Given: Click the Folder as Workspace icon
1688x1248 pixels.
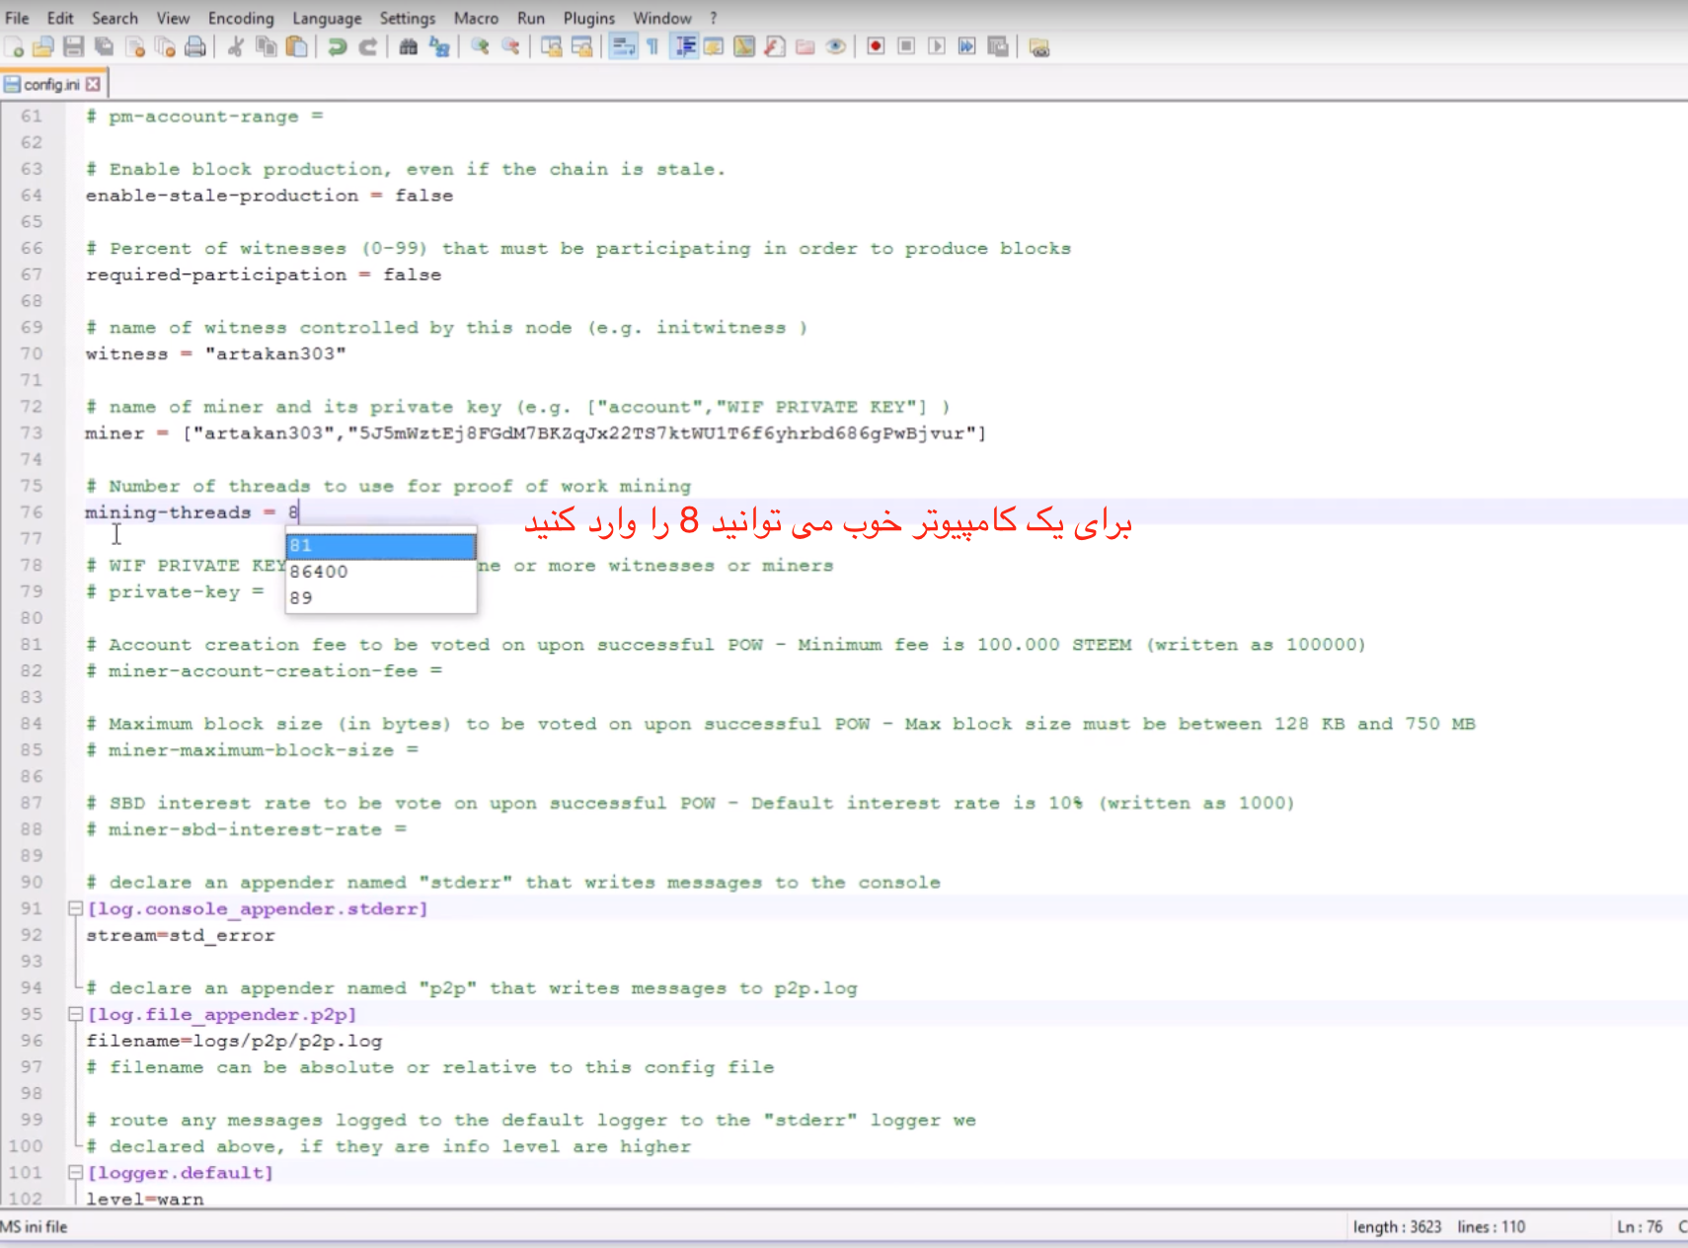Looking at the screenshot, I should pyautogui.click(x=806, y=46).
